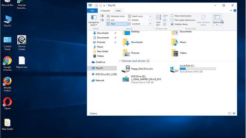This screenshot has height=138, width=246.
Task: Click the New folder quick access icon
Action: tap(100, 5)
